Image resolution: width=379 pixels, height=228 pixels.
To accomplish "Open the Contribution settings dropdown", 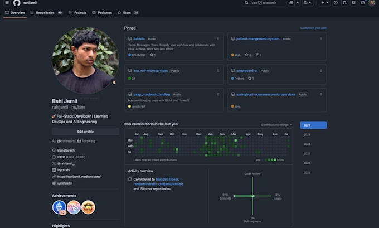I will tap(276, 125).
